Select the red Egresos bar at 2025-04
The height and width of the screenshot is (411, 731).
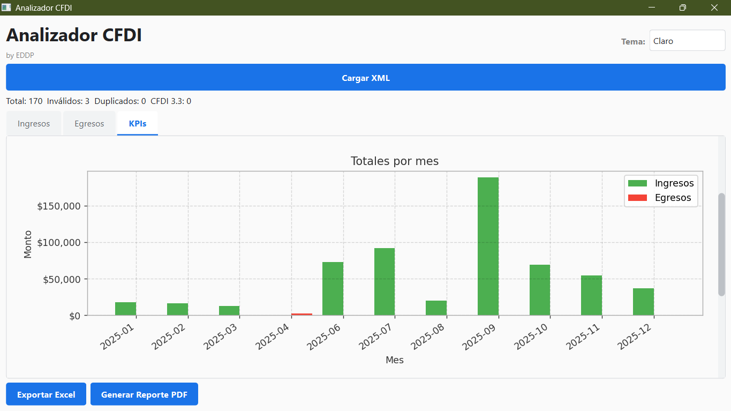[x=302, y=314]
